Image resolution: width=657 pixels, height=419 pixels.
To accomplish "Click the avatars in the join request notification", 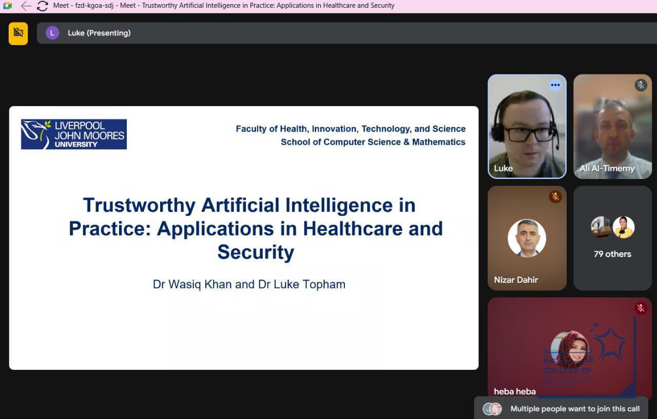I will point(492,409).
